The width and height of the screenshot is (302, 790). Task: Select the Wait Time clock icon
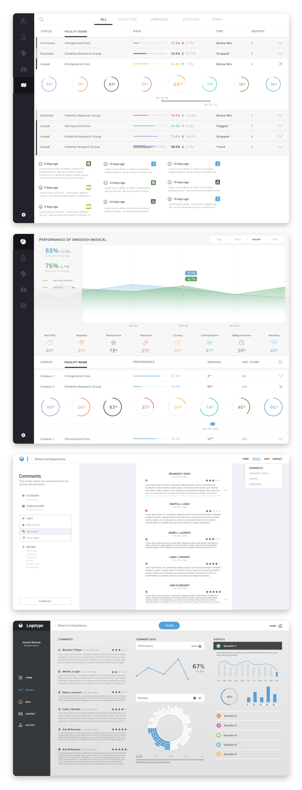(50, 343)
